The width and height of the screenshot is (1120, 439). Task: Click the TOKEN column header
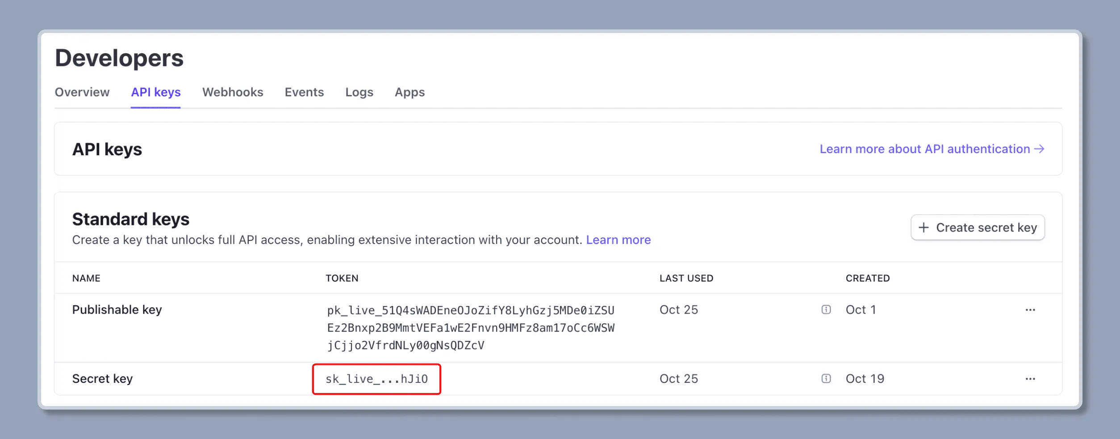pos(342,278)
